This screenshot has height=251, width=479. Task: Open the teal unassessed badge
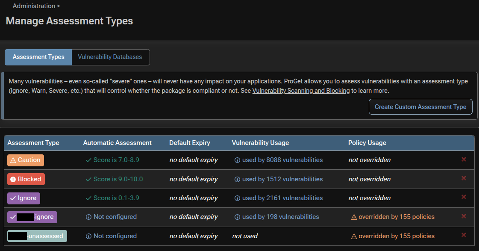click(x=37, y=236)
